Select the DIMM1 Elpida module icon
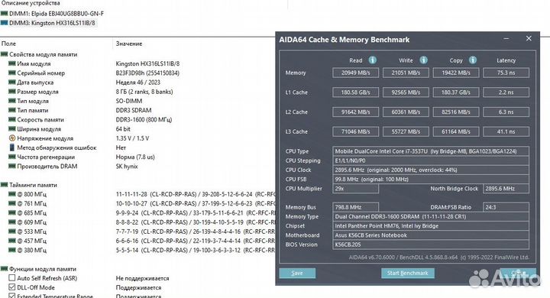550x298 pixels. point(5,14)
